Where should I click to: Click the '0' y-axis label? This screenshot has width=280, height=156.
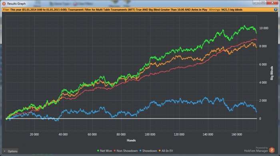click(260, 119)
